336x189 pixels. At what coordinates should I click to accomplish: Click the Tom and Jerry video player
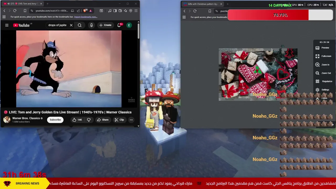pyautogui.click(x=69, y=69)
